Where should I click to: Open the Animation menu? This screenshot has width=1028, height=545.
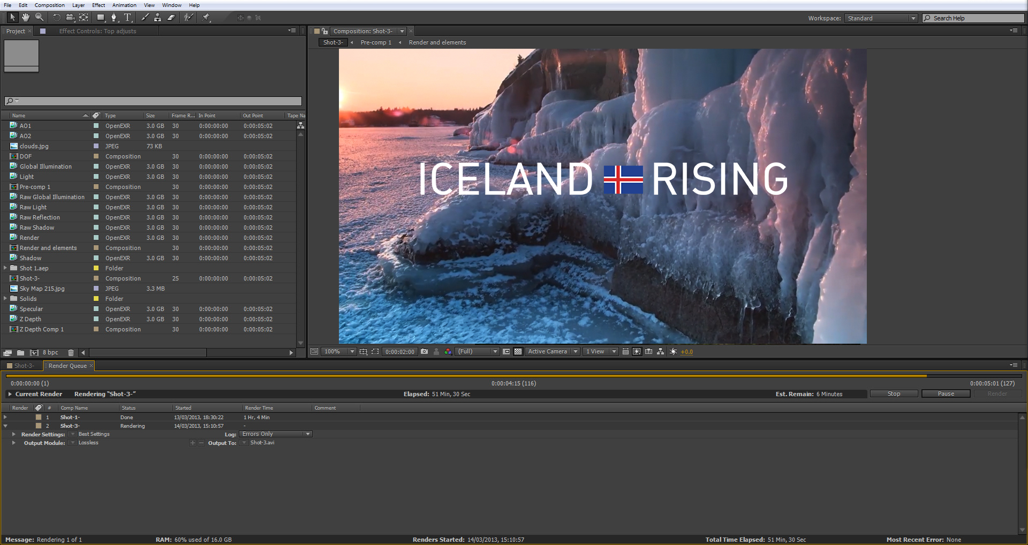pyautogui.click(x=124, y=5)
